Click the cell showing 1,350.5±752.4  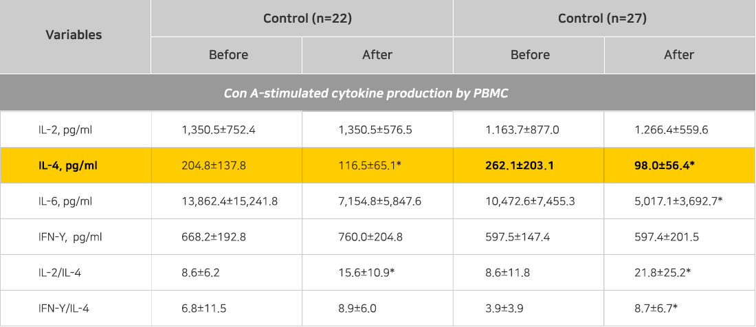click(x=218, y=129)
